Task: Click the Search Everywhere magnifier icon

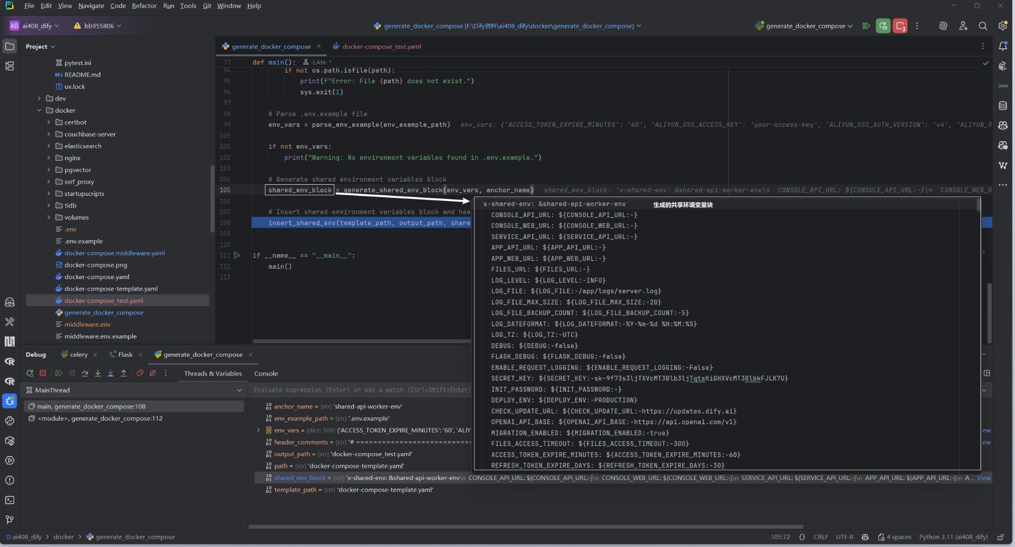Action: tap(983, 26)
